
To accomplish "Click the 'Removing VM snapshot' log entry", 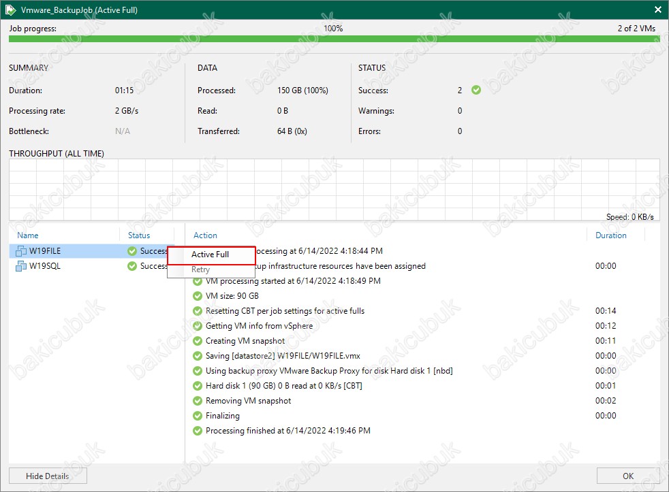I will (x=248, y=401).
